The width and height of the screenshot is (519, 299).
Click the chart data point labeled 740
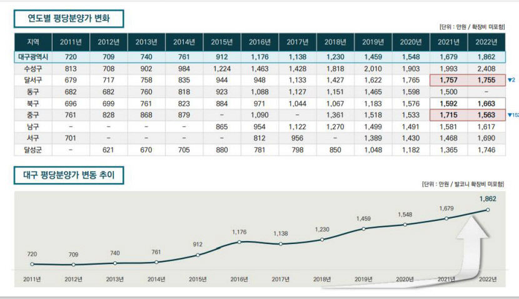(x=115, y=263)
